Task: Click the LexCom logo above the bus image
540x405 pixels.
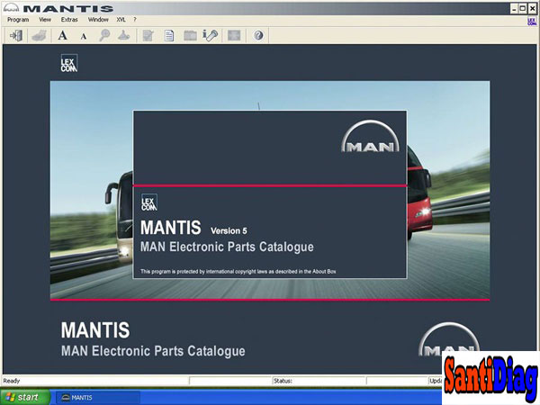Action: pyautogui.click(x=69, y=63)
